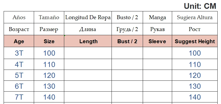The height and width of the screenshot is (104, 221).
Task: Click the 'Length' header cell
Action: point(88,41)
